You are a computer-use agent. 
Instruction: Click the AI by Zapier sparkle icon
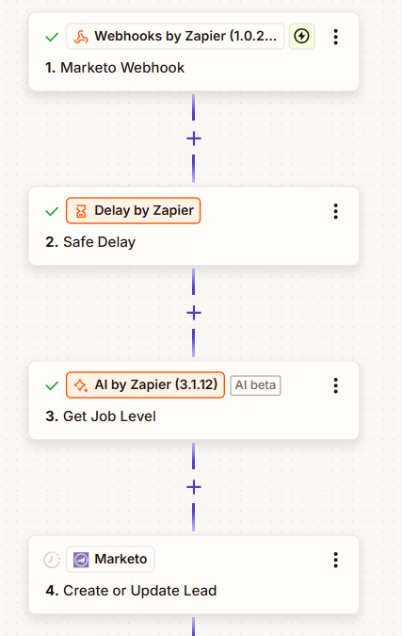coord(81,385)
